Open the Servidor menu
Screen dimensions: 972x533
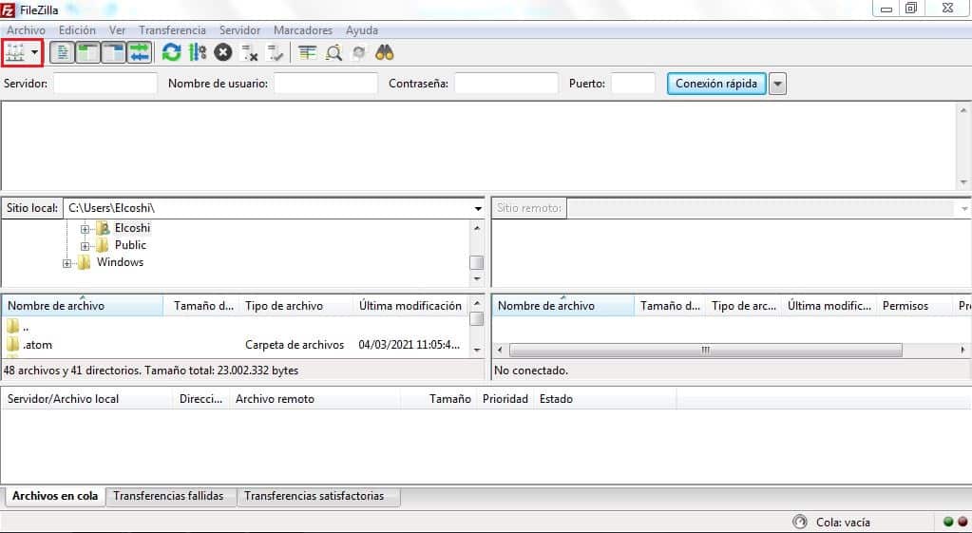(x=239, y=29)
